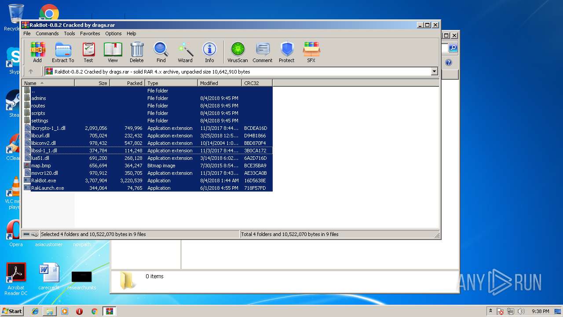Launch the Wizard tool

(185, 52)
